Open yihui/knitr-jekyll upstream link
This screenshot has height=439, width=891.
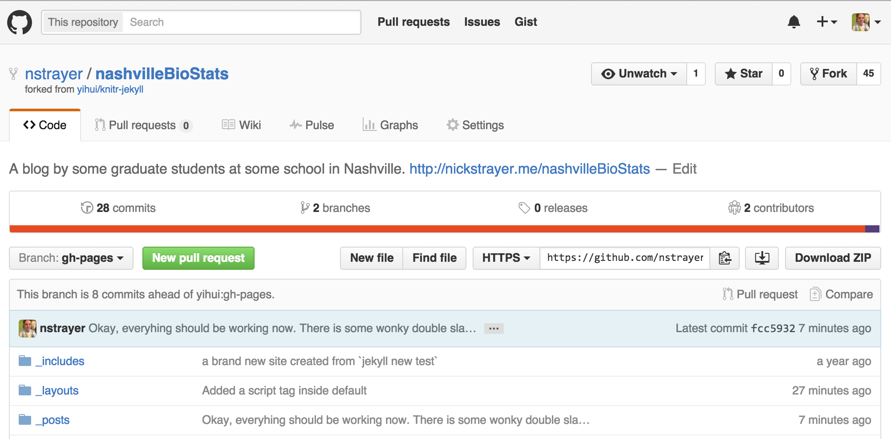pyautogui.click(x=110, y=89)
